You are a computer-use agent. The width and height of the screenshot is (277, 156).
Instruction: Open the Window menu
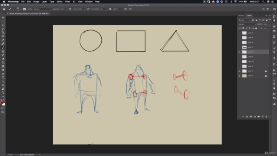(89, 2)
